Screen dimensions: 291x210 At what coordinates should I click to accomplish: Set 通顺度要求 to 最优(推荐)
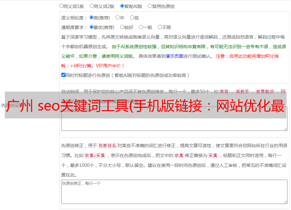pyautogui.click(x=91, y=27)
